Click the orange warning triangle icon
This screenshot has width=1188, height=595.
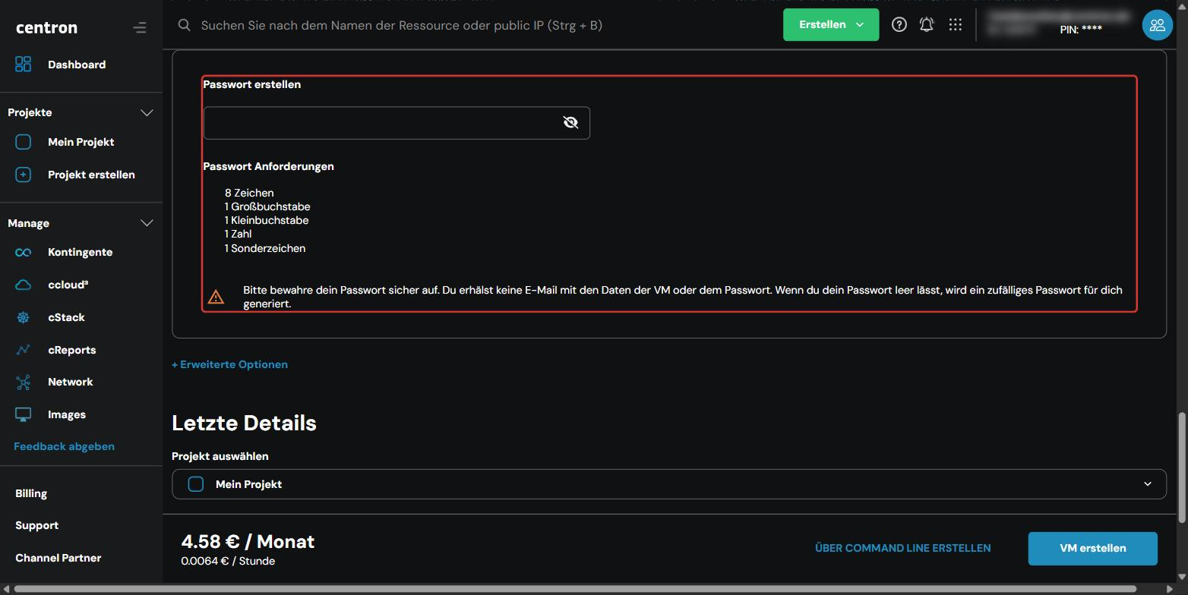coord(216,297)
